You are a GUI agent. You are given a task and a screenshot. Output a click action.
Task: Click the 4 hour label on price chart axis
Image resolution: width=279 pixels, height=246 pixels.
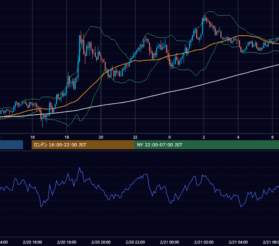tap(238, 137)
